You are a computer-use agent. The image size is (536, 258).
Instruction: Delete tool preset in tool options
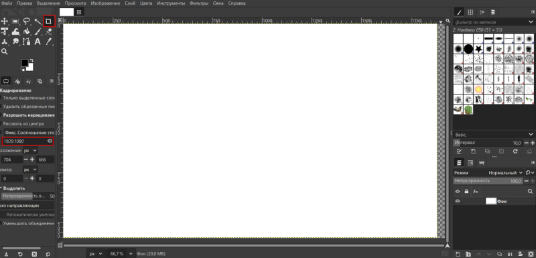[34, 254]
